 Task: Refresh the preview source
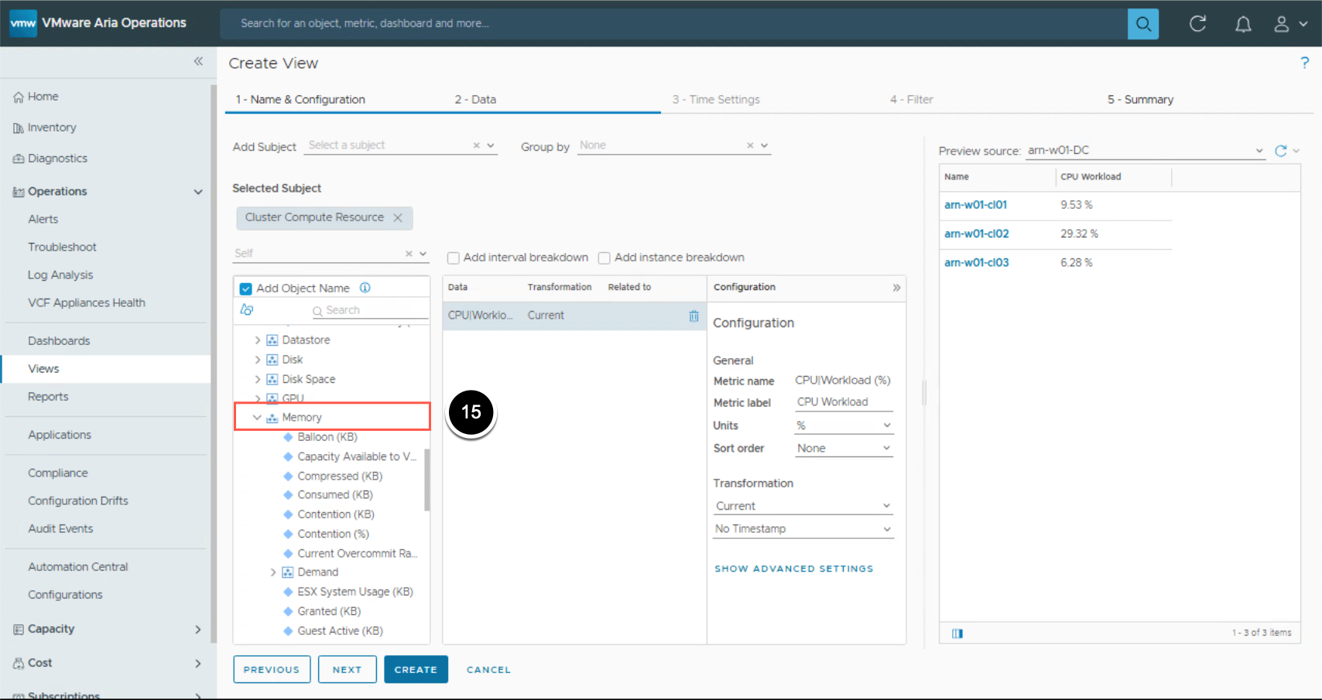point(1281,151)
